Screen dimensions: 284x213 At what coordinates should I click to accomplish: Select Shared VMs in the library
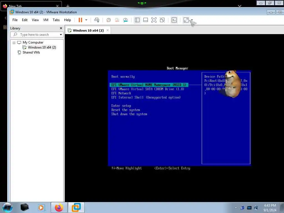click(31, 52)
